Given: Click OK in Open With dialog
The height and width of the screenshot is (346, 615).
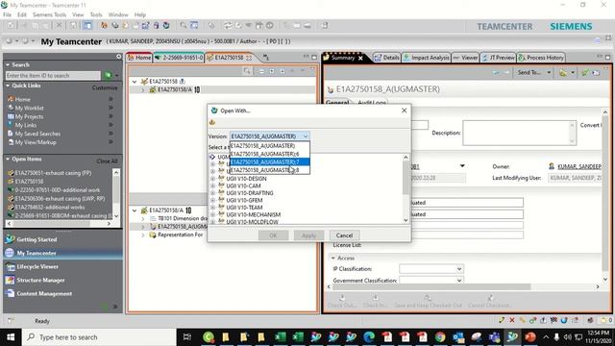Looking at the screenshot, I should tap(273, 235).
